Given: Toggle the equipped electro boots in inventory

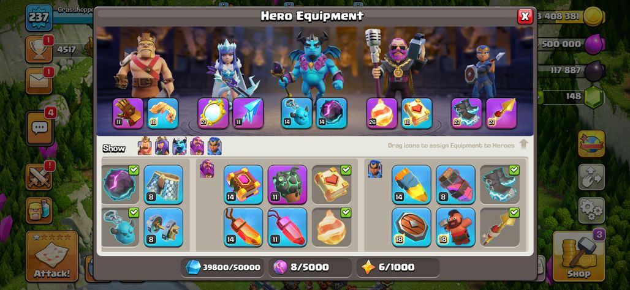Looking at the screenshot, I should 499,185.
